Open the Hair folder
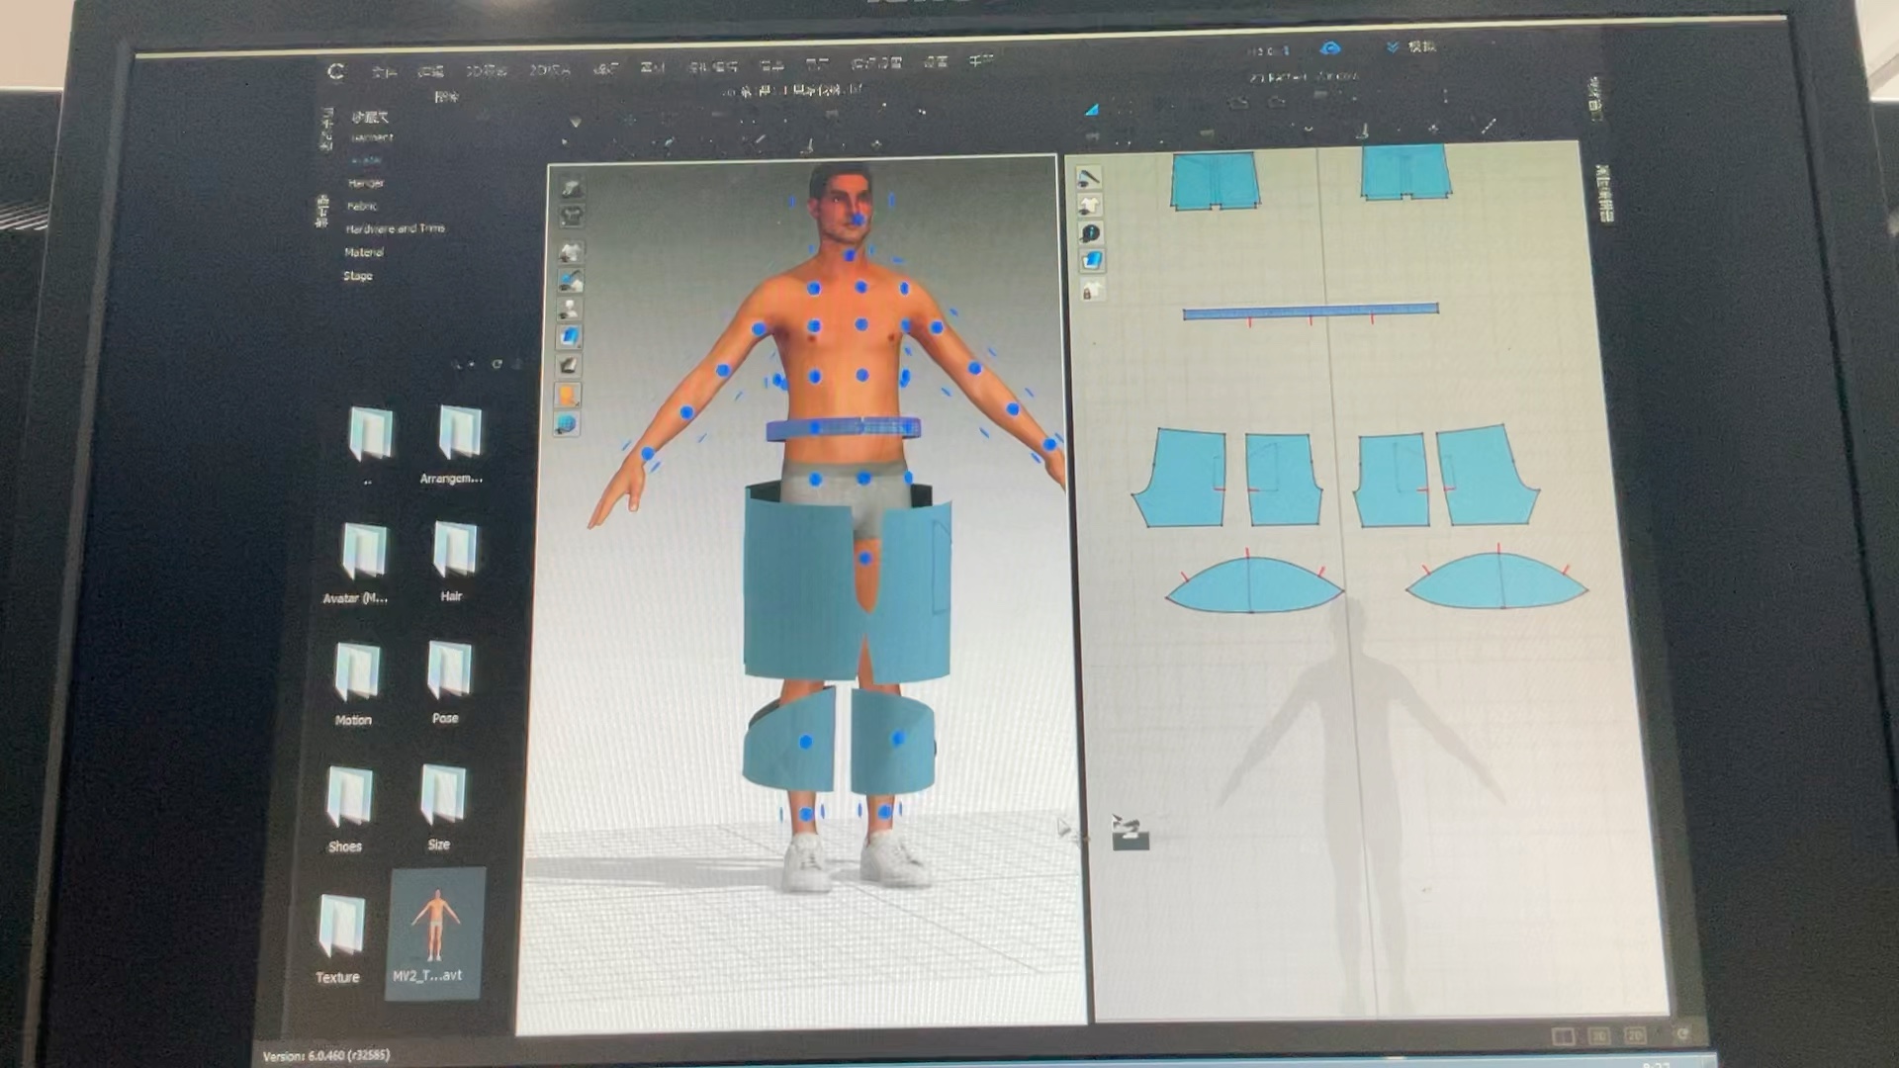1899x1068 pixels. (x=454, y=561)
